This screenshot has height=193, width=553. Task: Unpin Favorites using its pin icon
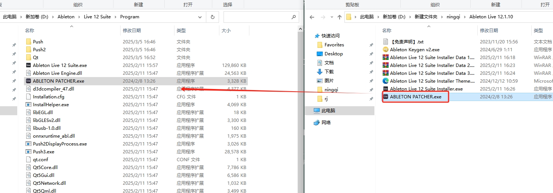(x=371, y=45)
